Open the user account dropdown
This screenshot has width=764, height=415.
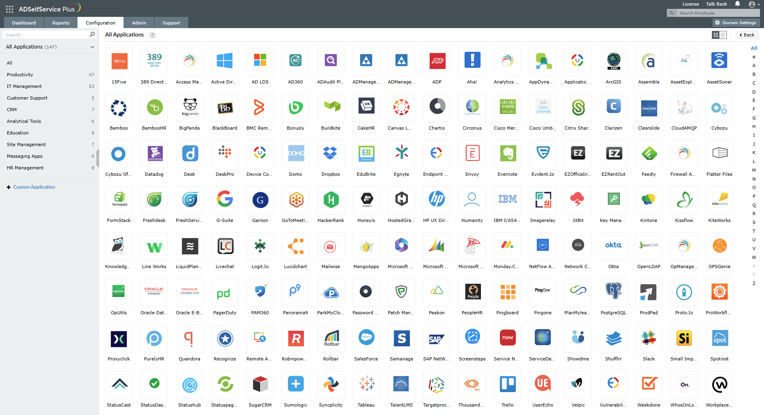pyautogui.click(x=752, y=4)
